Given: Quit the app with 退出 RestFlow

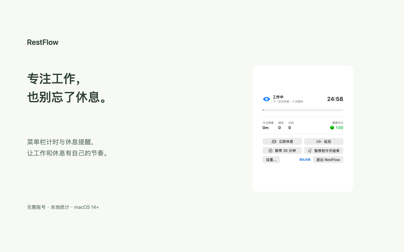Looking at the screenshot, I should coord(328,160).
